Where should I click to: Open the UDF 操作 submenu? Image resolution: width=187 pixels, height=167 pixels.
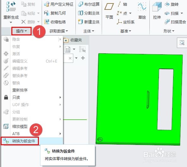point(32,105)
